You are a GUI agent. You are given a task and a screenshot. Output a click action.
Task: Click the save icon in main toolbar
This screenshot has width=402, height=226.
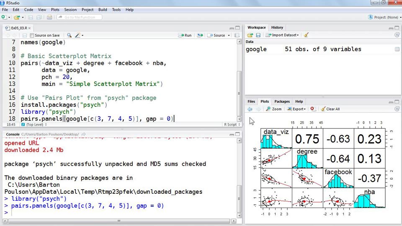click(31, 17)
